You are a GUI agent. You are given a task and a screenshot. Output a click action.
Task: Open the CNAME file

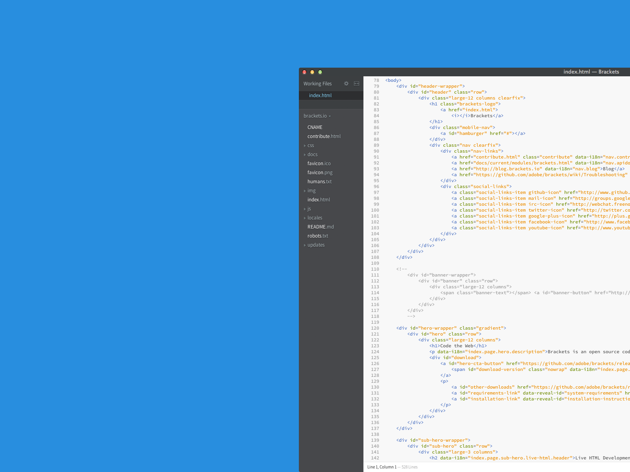[315, 127]
